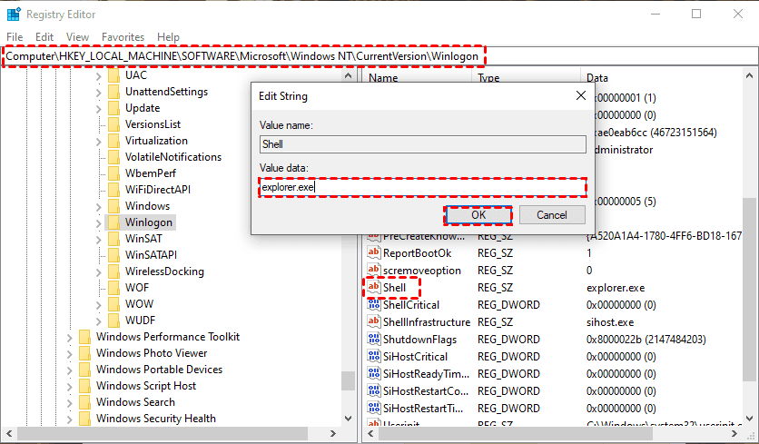Click the ShellInfrastructure string value icon

[x=374, y=322]
